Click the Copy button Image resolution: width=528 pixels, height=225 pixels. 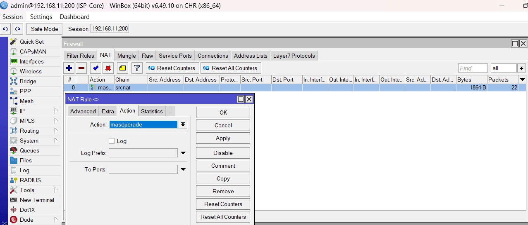point(223,178)
